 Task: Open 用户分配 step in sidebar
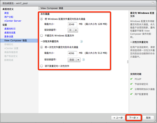coord(9,17)
